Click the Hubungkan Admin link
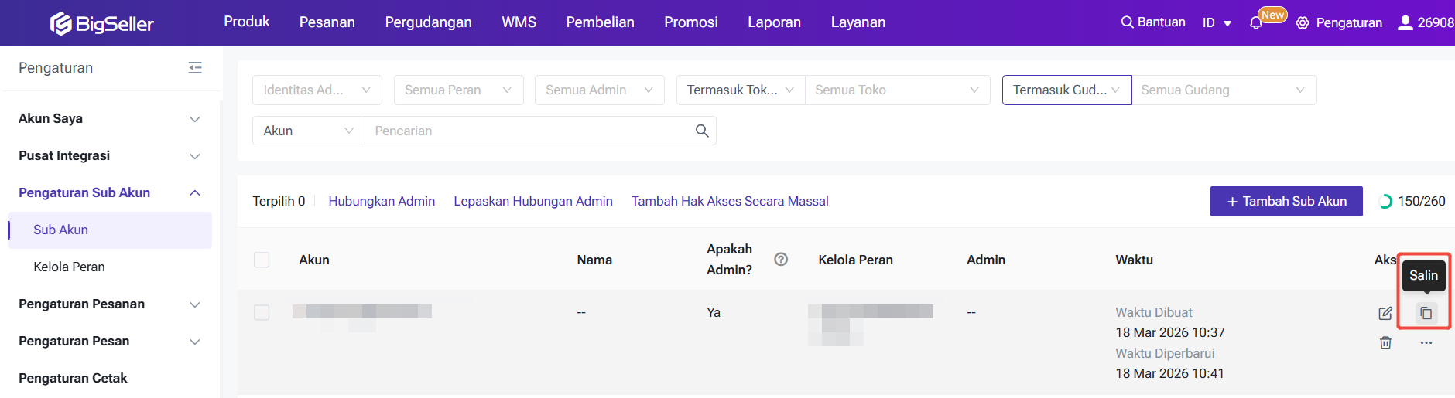The width and height of the screenshot is (1455, 398). [382, 201]
